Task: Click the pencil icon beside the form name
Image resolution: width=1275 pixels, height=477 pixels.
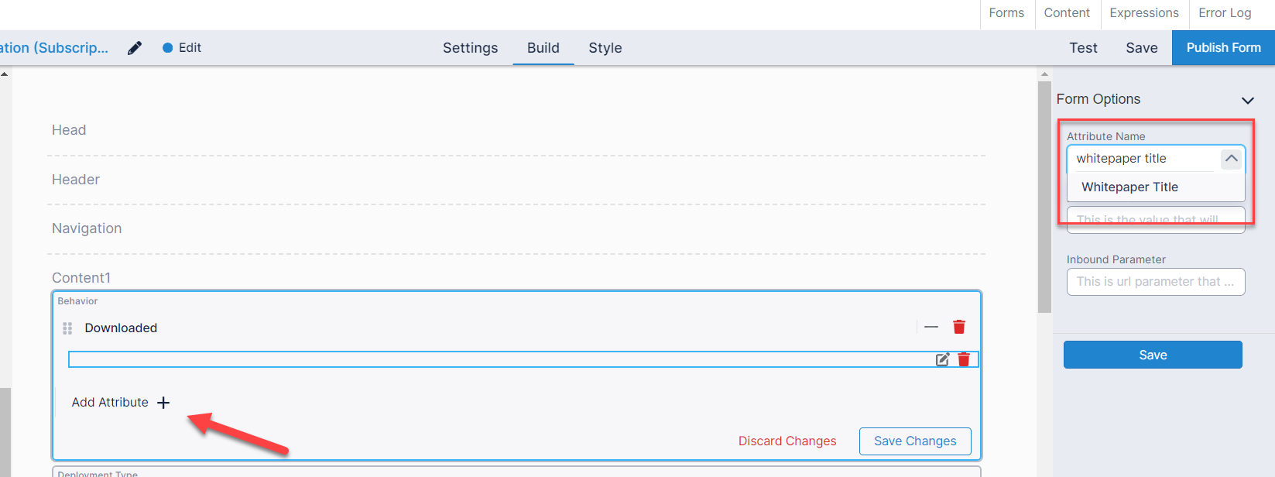Action: pos(135,48)
